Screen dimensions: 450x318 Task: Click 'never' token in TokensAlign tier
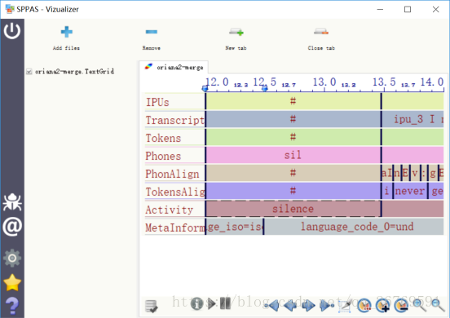[x=410, y=191]
